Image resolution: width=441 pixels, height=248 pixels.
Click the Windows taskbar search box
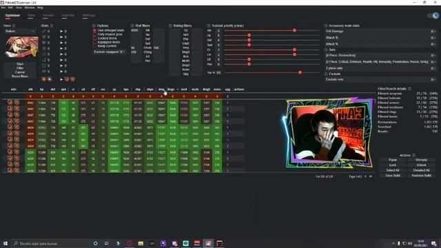(x=50, y=243)
